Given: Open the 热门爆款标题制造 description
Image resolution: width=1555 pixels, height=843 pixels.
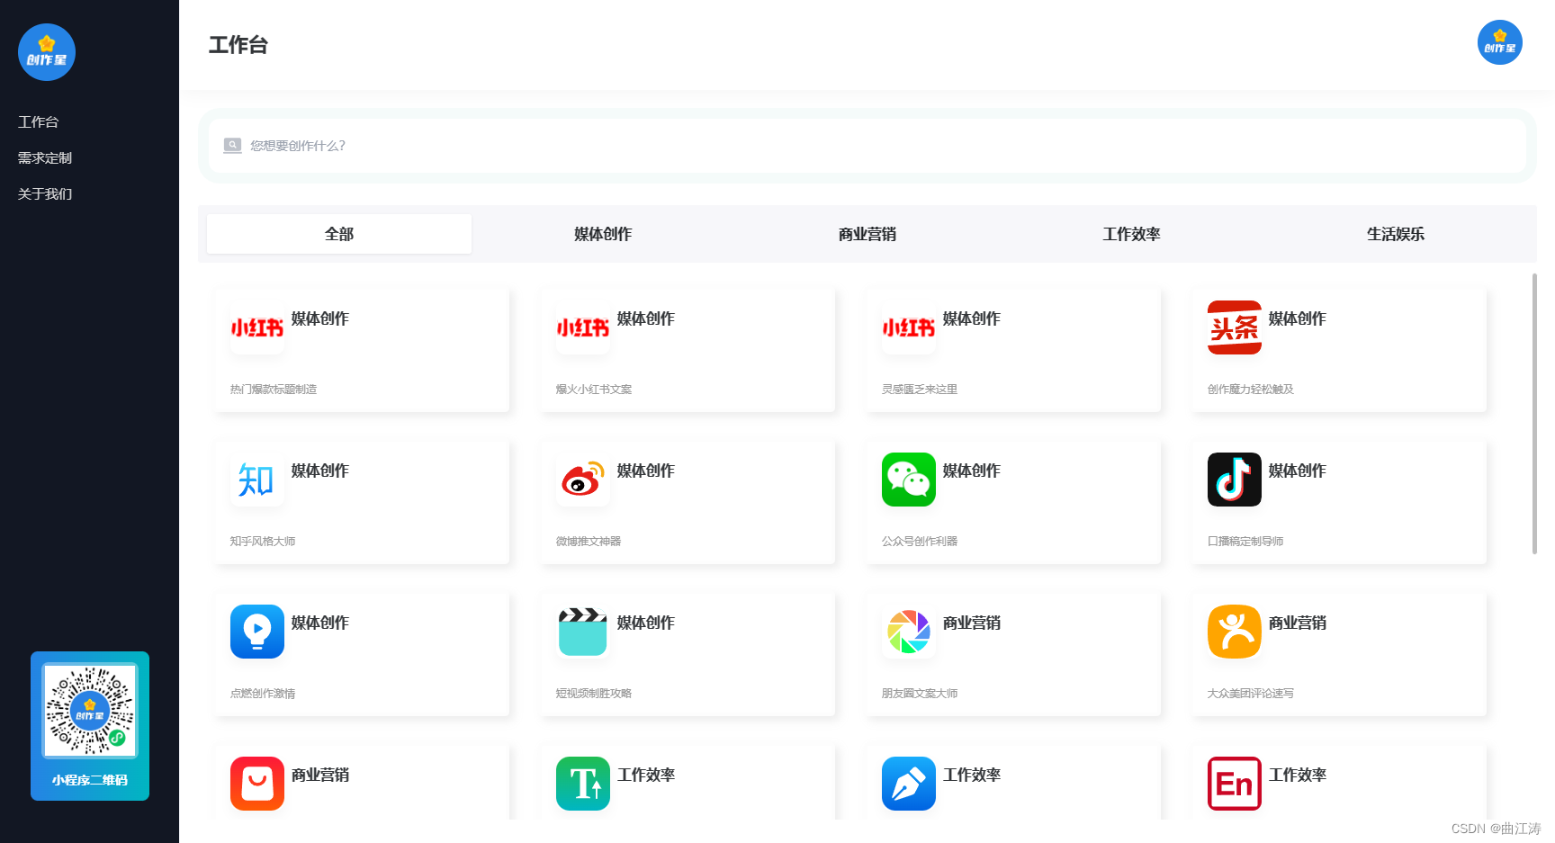Looking at the screenshot, I should click(x=274, y=390).
